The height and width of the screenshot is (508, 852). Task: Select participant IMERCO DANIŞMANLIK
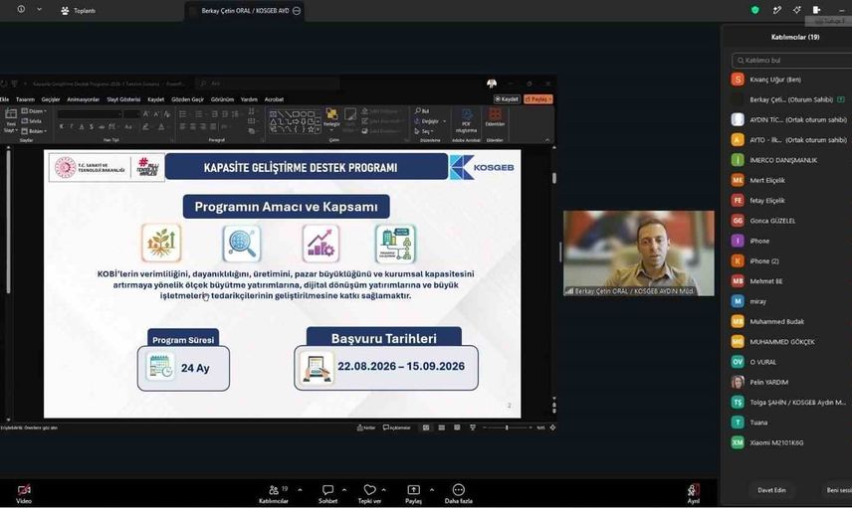pyautogui.click(x=791, y=160)
